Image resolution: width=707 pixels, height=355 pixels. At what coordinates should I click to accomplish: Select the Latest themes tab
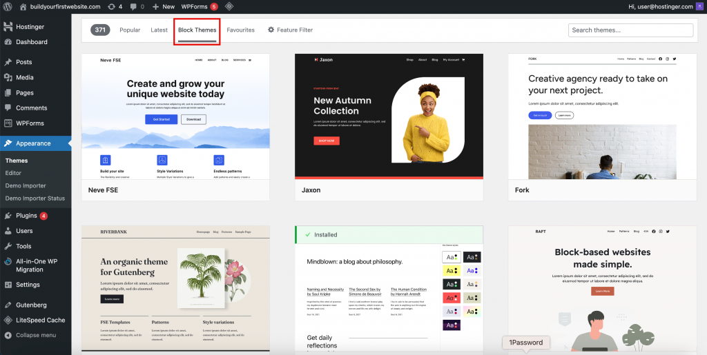159,30
